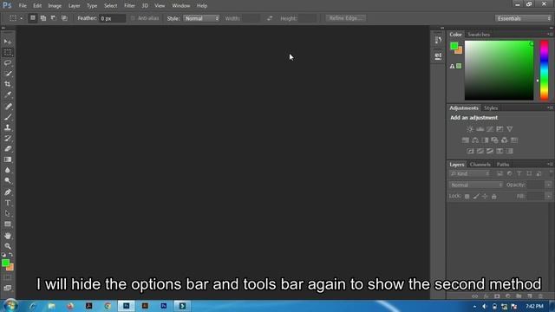
Task: Select the Gradient tool
Action: coord(8,159)
